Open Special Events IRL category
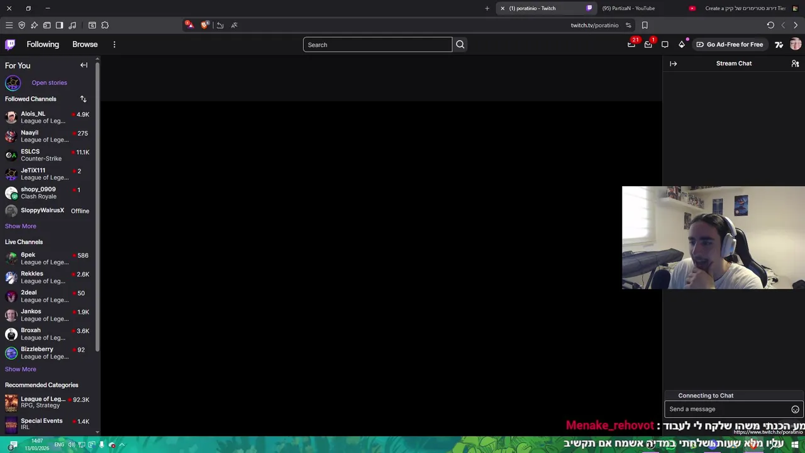The height and width of the screenshot is (453, 805). point(48,423)
